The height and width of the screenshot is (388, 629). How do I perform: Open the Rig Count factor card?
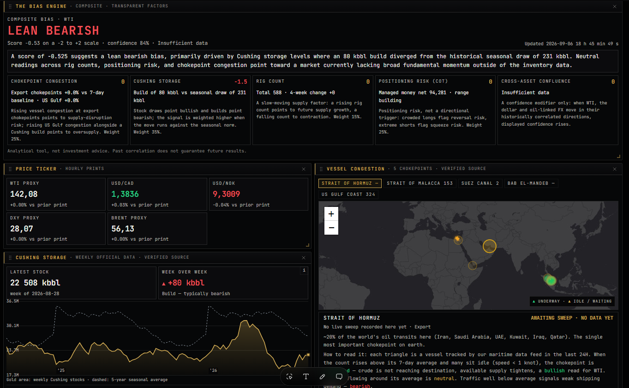click(x=313, y=110)
